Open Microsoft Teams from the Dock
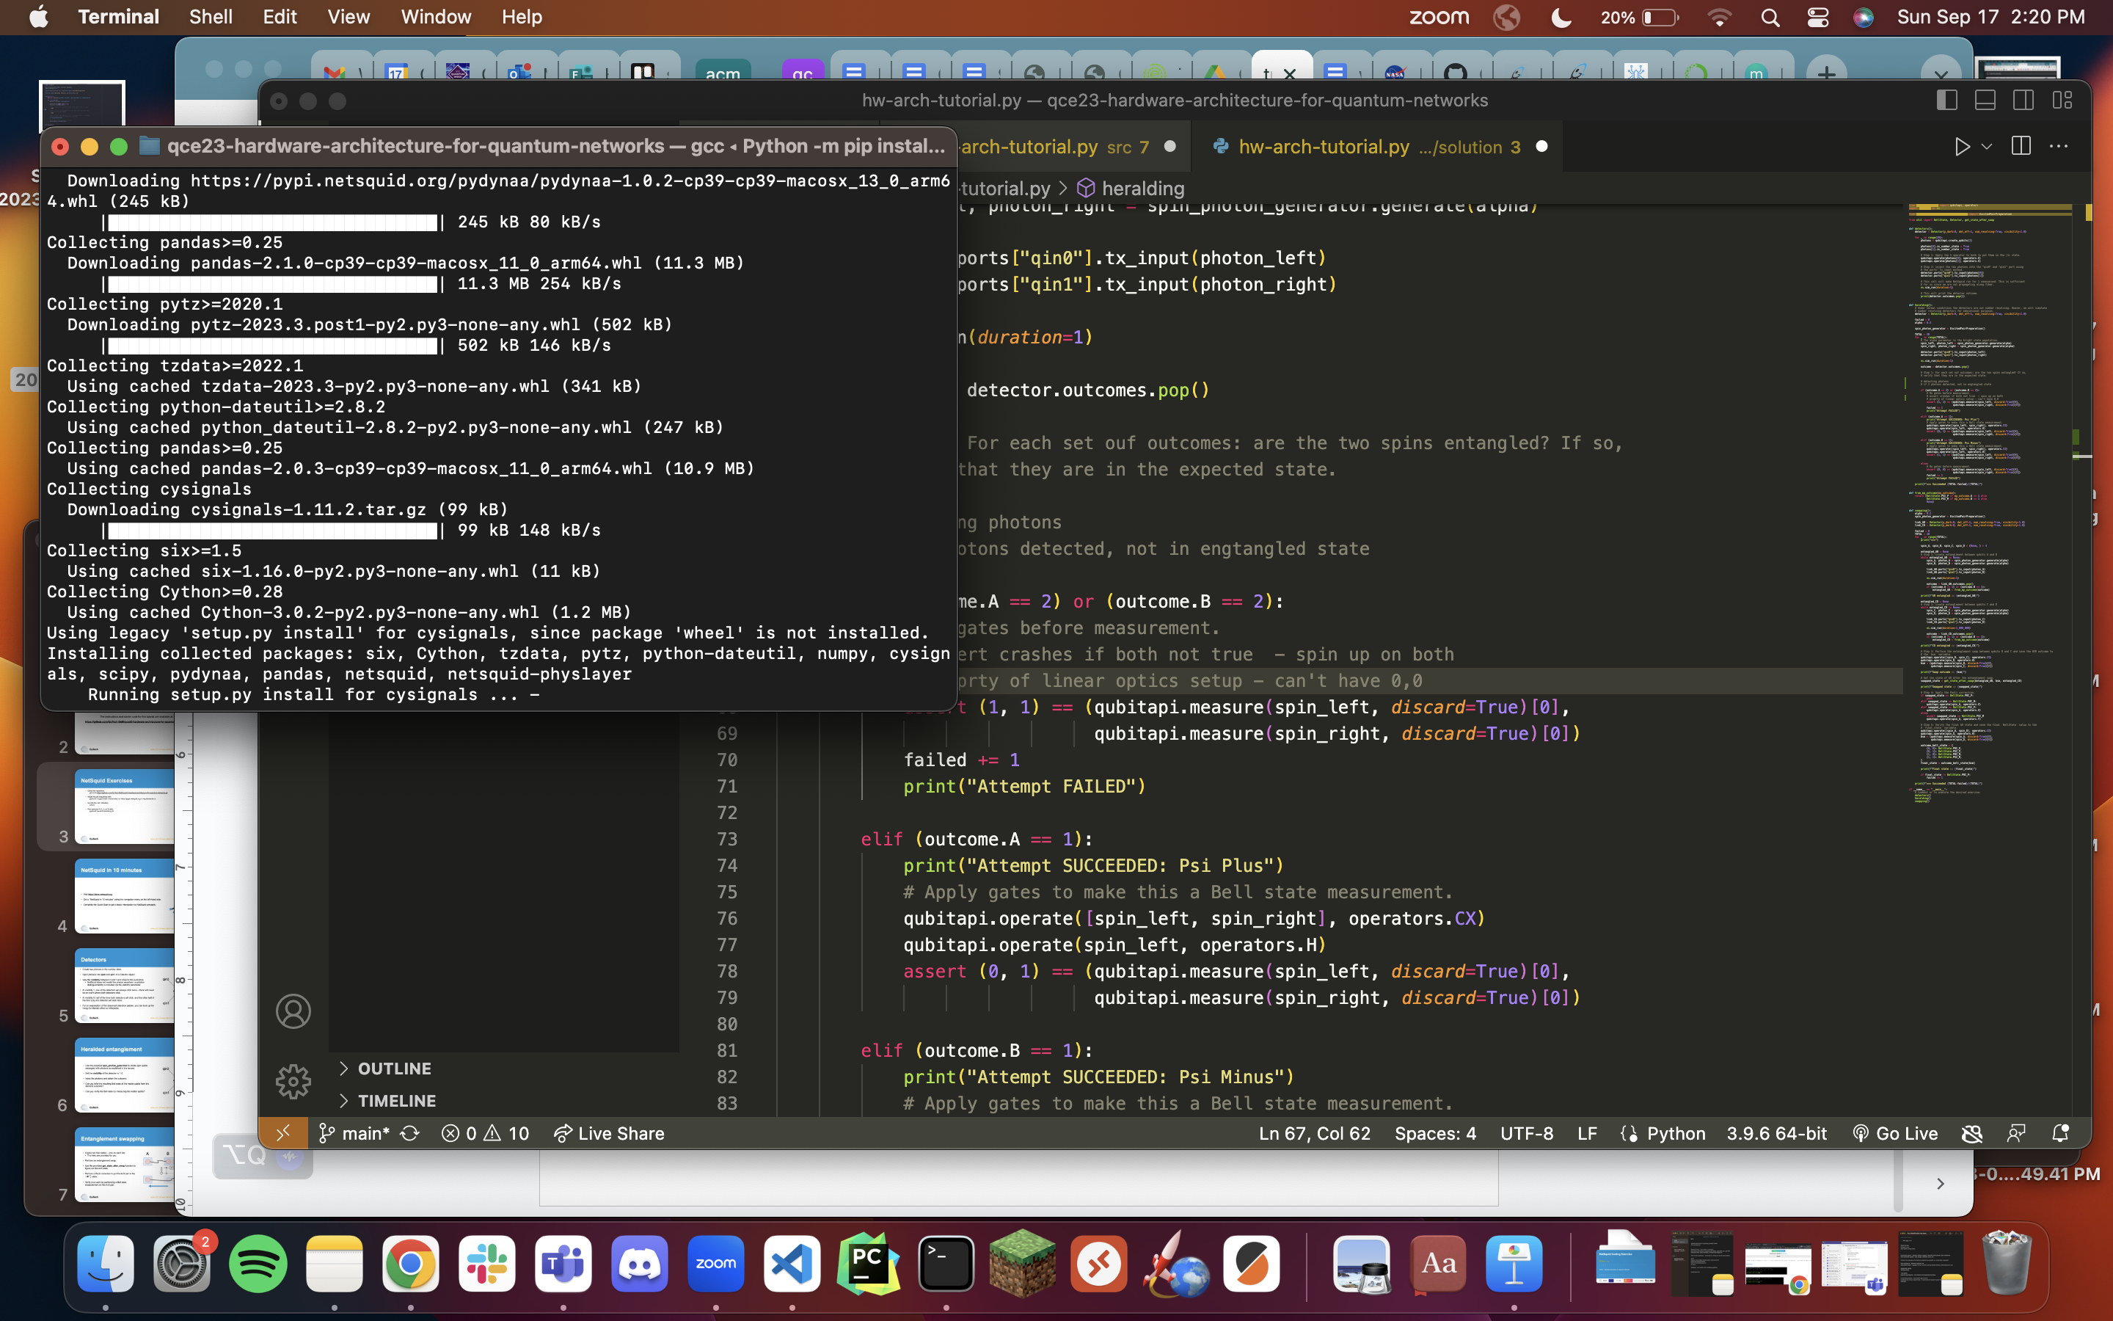This screenshot has height=1321, width=2113. click(x=563, y=1263)
